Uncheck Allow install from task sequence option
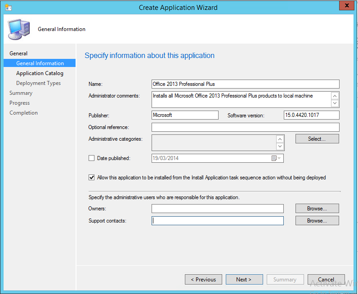This screenshot has height=294, width=358. click(92, 178)
